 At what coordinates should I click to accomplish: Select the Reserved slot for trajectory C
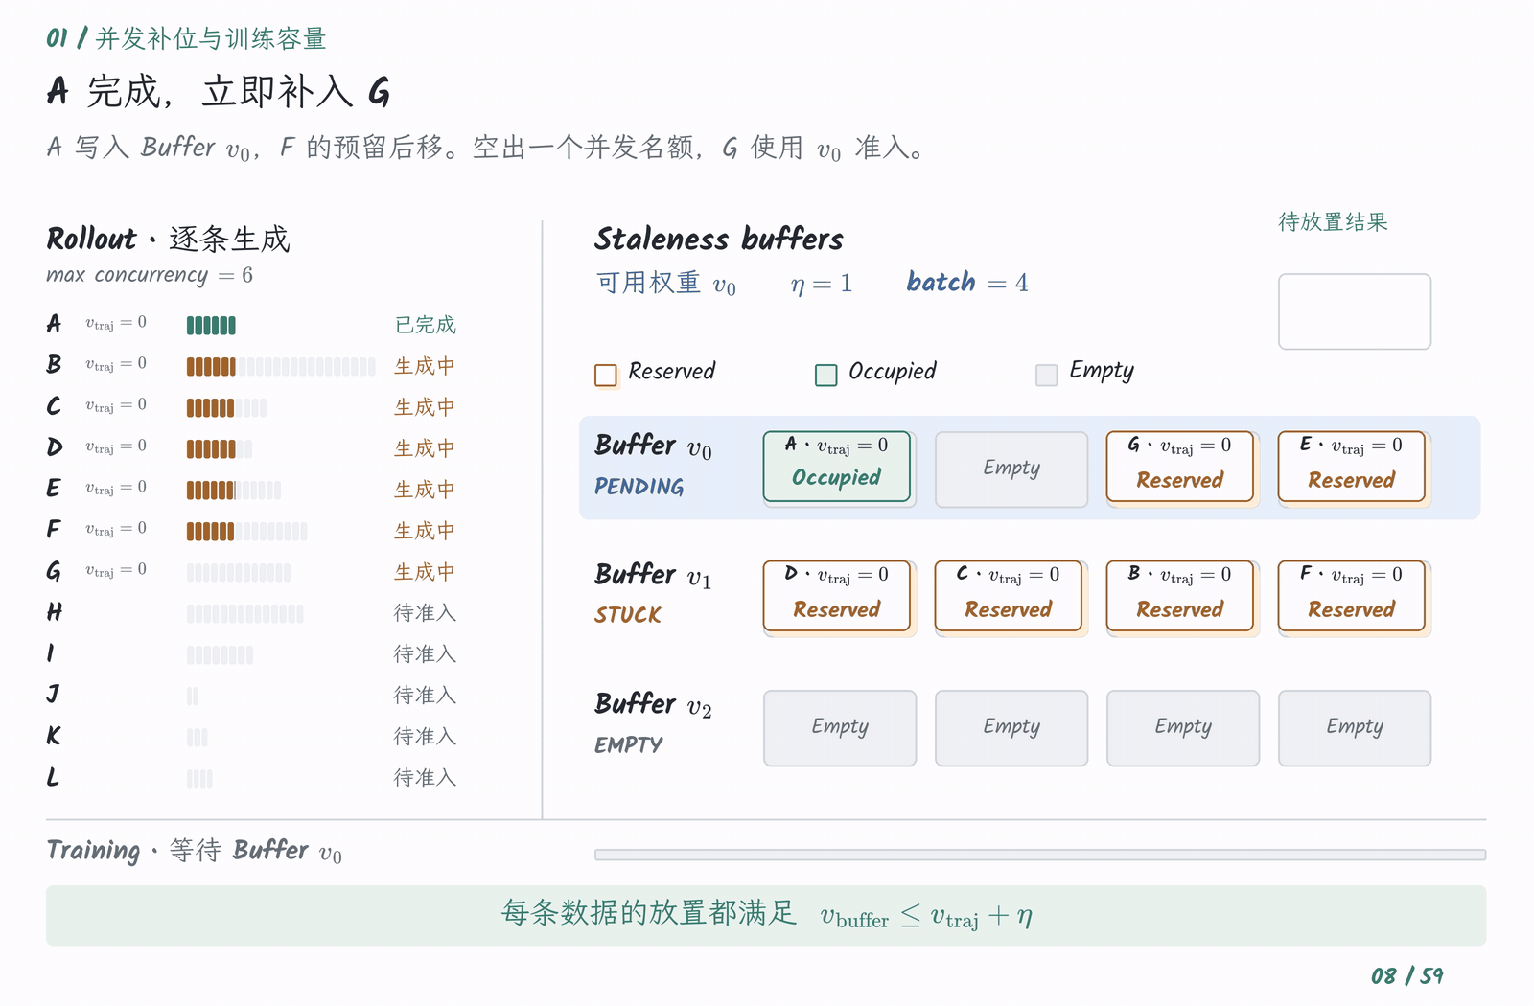[1009, 596]
